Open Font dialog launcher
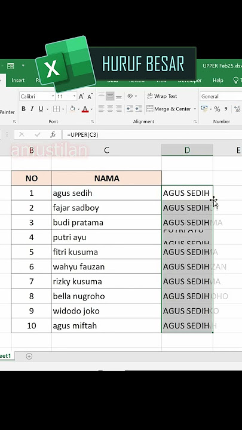The image size is (242, 430). click(x=93, y=121)
